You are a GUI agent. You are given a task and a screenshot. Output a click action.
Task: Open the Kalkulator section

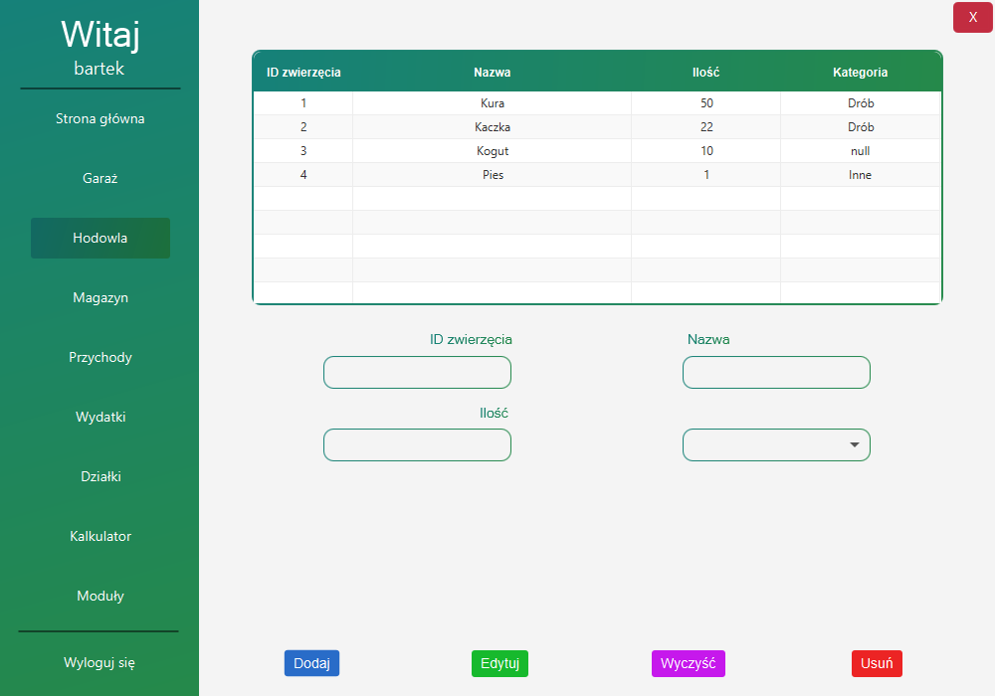tap(100, 536)
